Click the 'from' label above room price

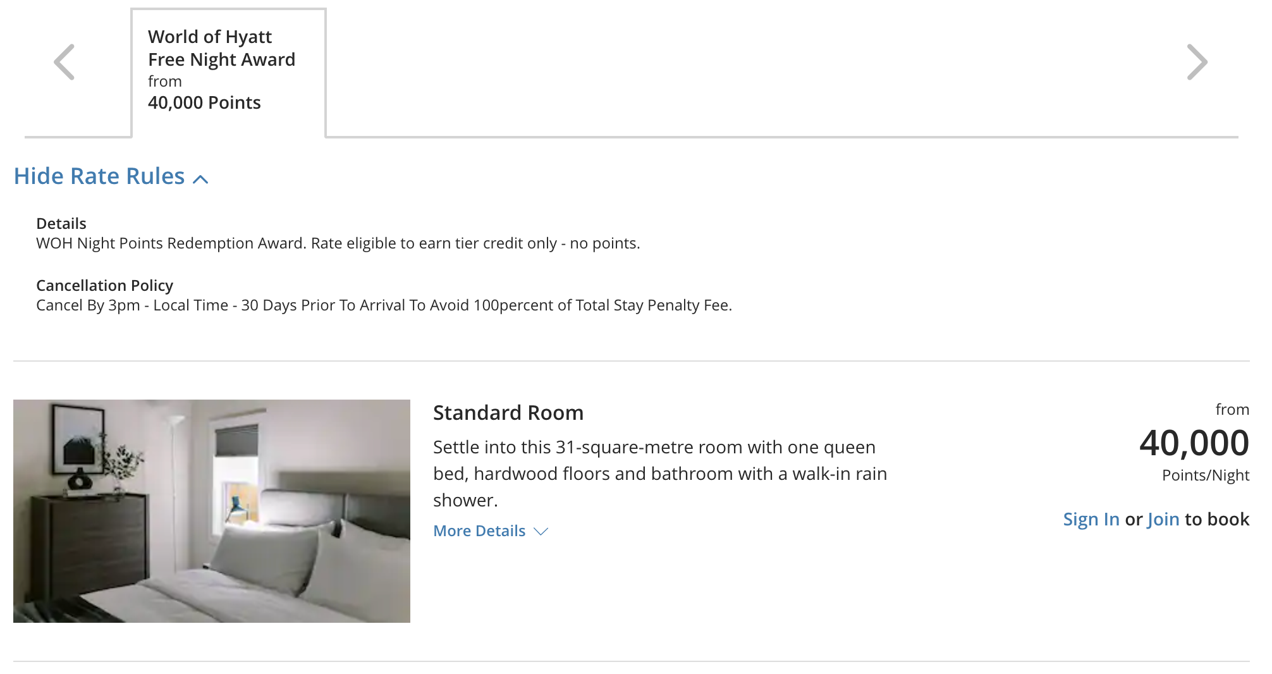click(x=1232, y=410)
